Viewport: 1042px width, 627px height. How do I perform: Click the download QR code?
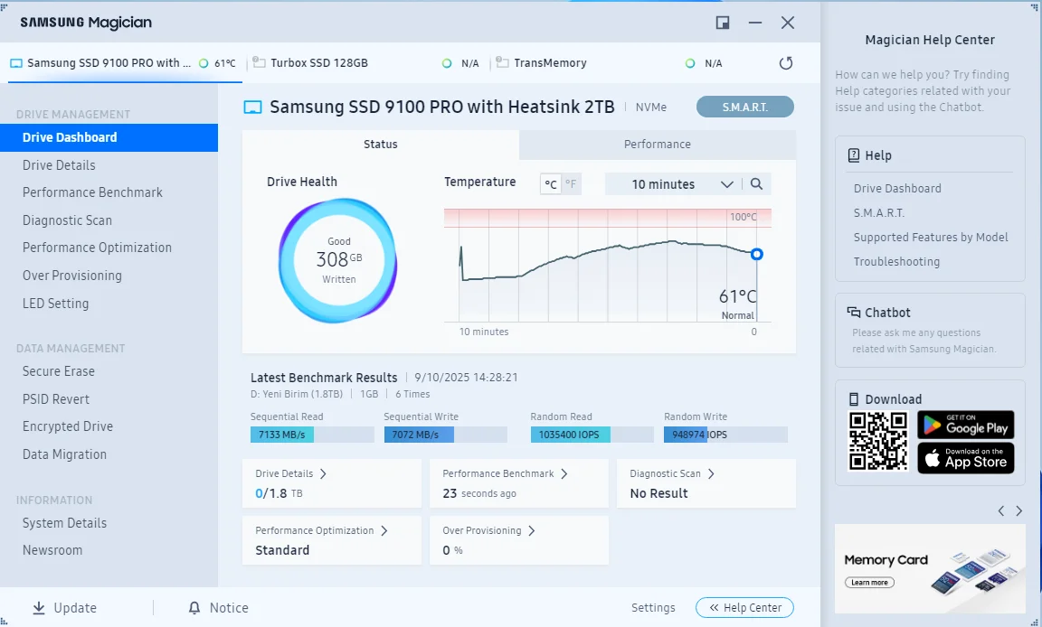878,441
